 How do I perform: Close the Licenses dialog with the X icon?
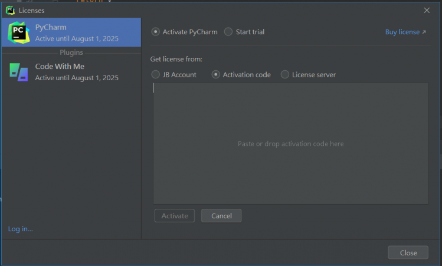(427, 10)
